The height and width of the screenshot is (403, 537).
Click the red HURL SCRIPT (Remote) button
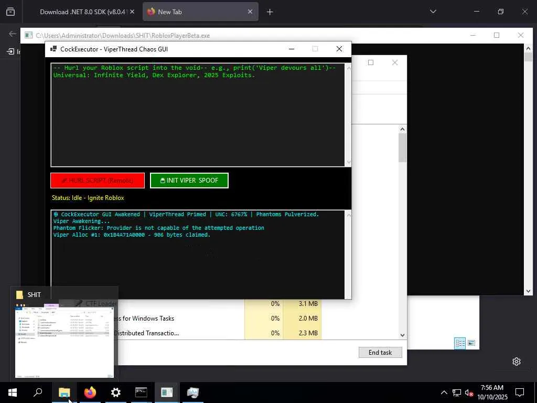(x=97, y=181)
